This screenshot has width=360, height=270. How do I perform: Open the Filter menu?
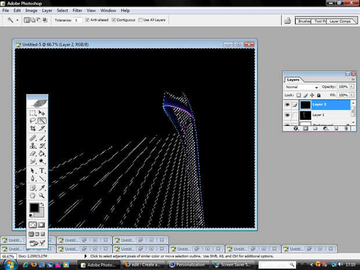pos(77,10)
